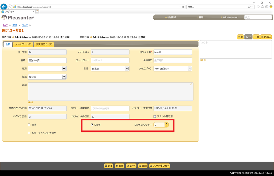Close the プリザンター browser tab
Image resolution: width=274 pixels, height=176 pixels.
click(x=33, y=11)
